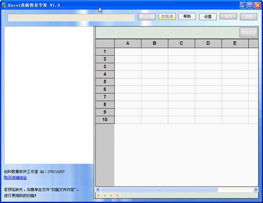Image resolution: width=263 pixels, height=203 pixels.
Task: Select row header 9
Action: (x=105, y=112)
